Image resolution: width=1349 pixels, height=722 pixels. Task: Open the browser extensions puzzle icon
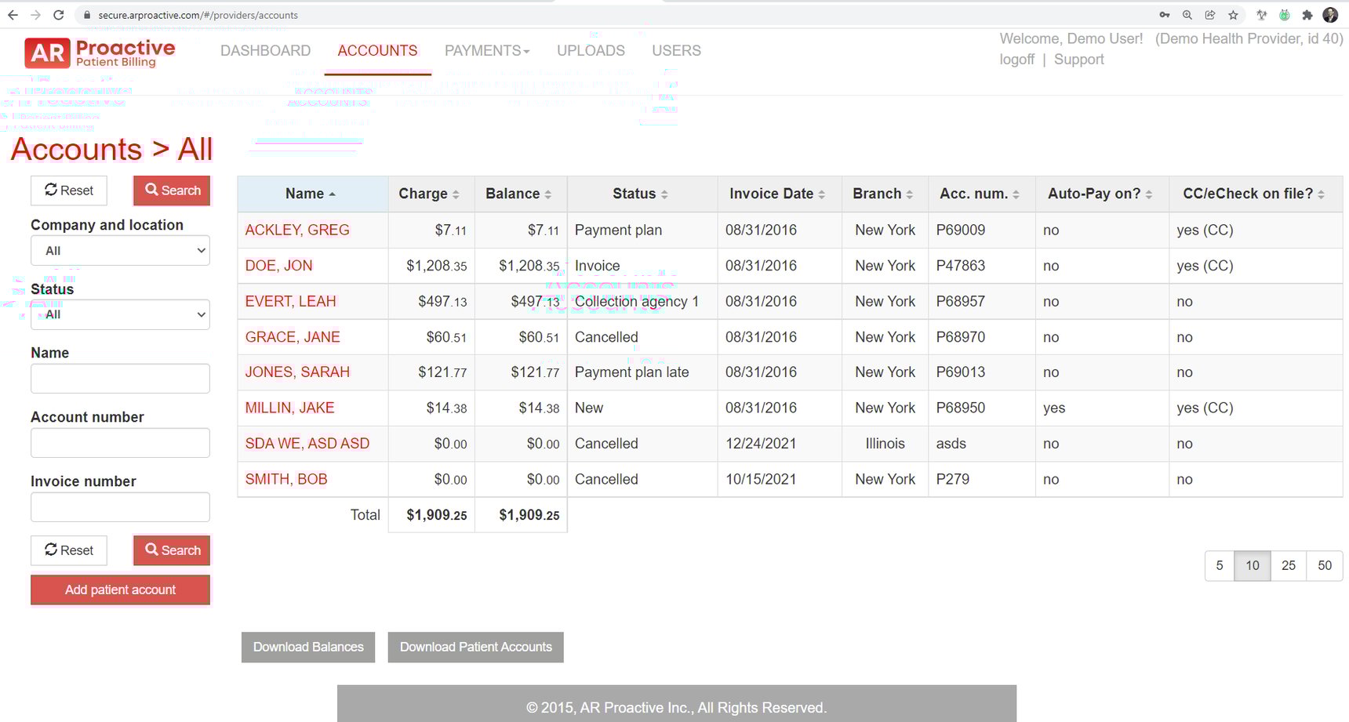1307,14
